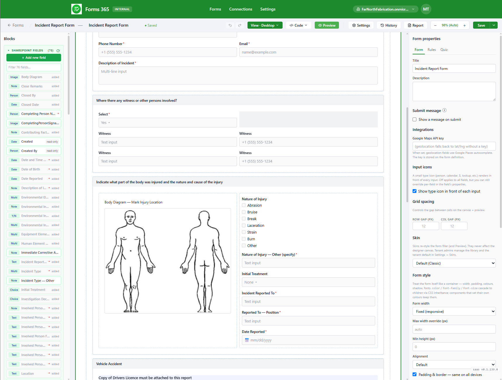Switch to the Form properties tab

pos(419,50)
